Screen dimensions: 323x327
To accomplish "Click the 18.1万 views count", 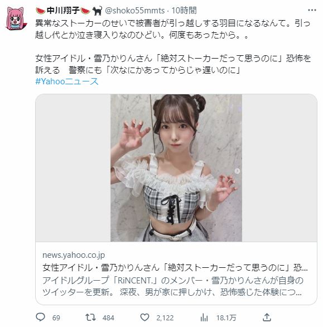I will coord(226,318).
